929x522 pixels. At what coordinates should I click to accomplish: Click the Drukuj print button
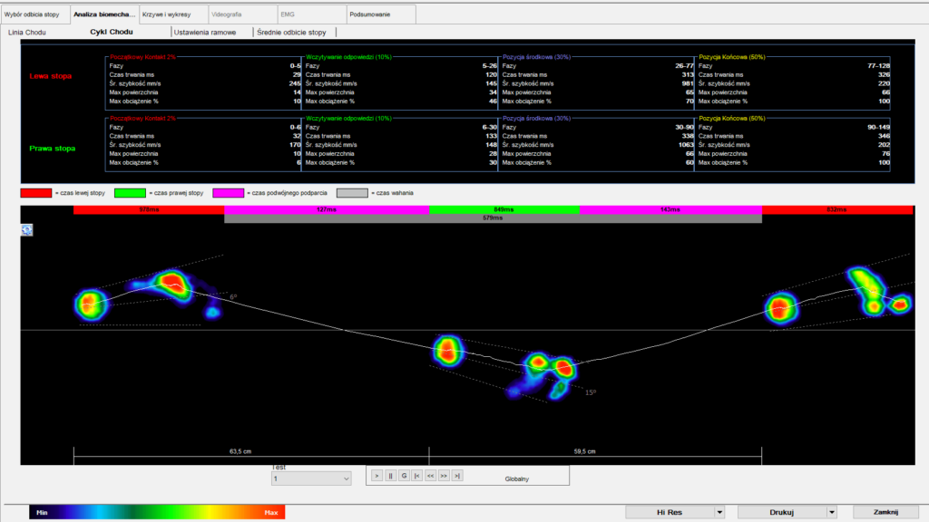[781, 512]
